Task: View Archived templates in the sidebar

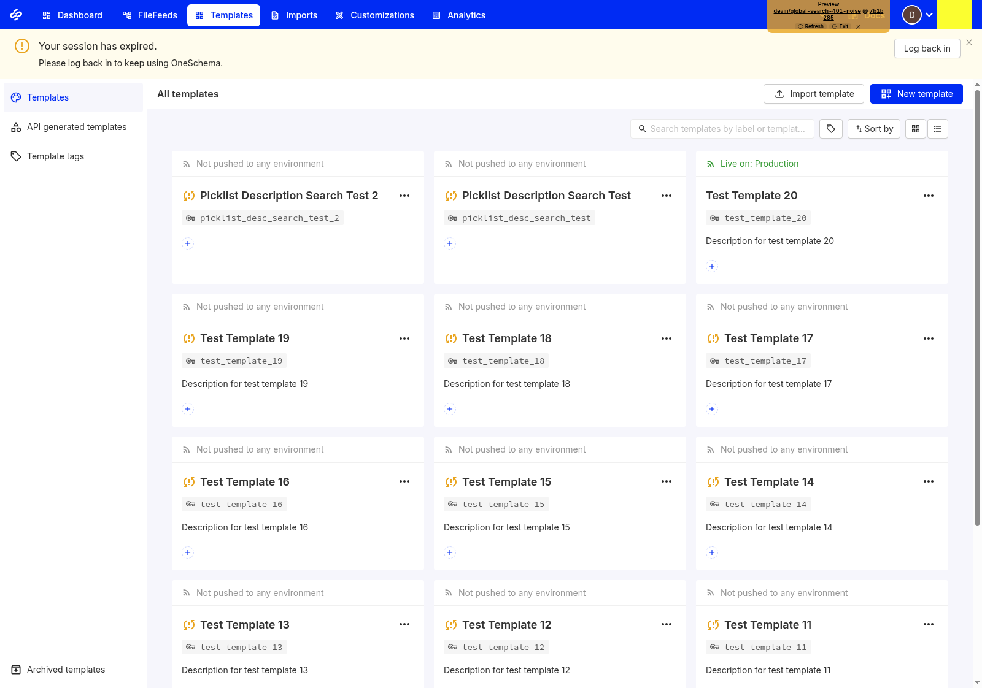Action: click(73, 670)
